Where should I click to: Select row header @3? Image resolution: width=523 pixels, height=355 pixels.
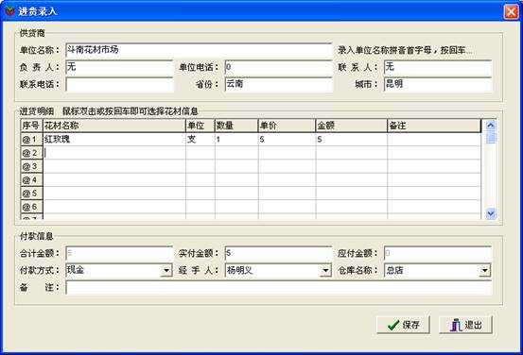(x=32, y=166)
